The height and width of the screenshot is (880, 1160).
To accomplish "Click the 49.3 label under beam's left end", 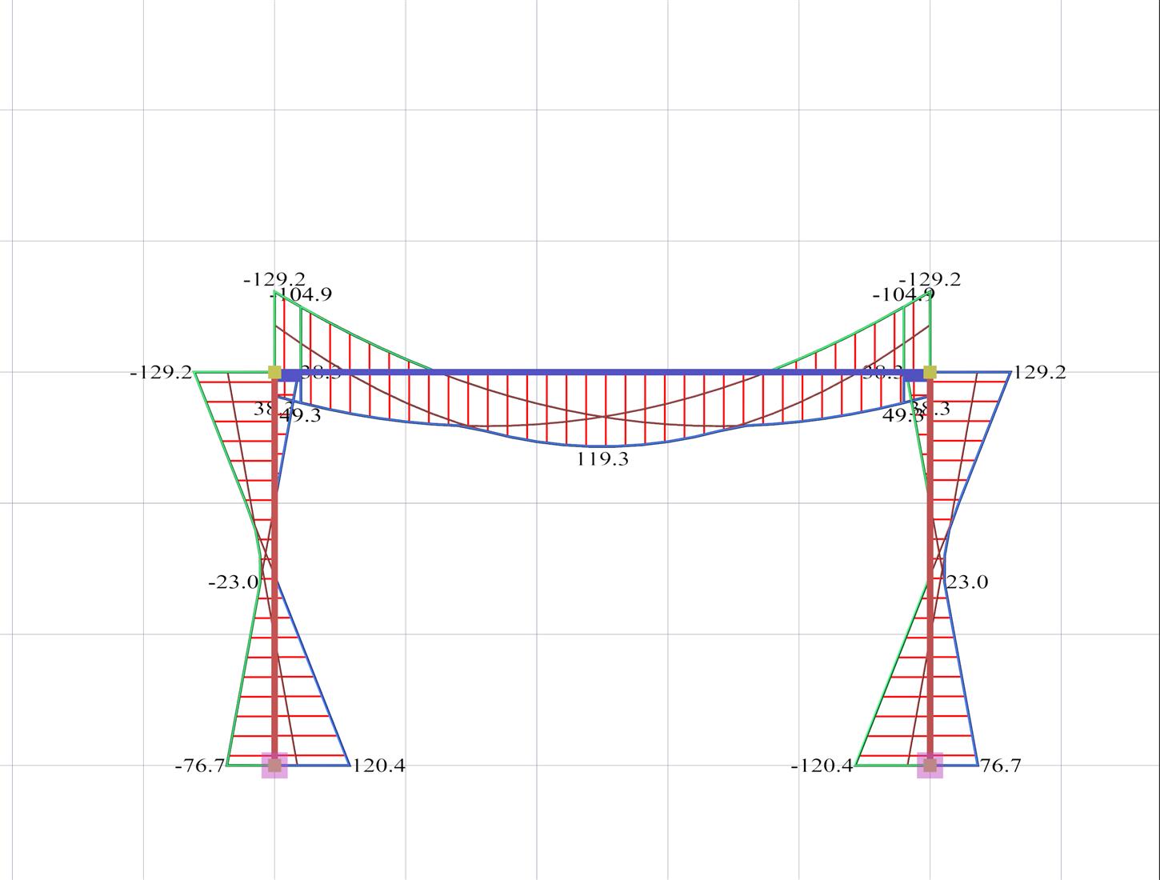I will click(301, 415).
